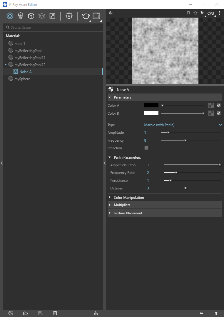Click the Search Scene field
Viewport: 224px width, 317px height.
[53, 27]
